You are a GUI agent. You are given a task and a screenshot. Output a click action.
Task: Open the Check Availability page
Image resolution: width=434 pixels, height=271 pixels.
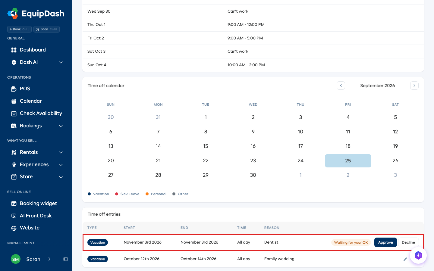41,114
